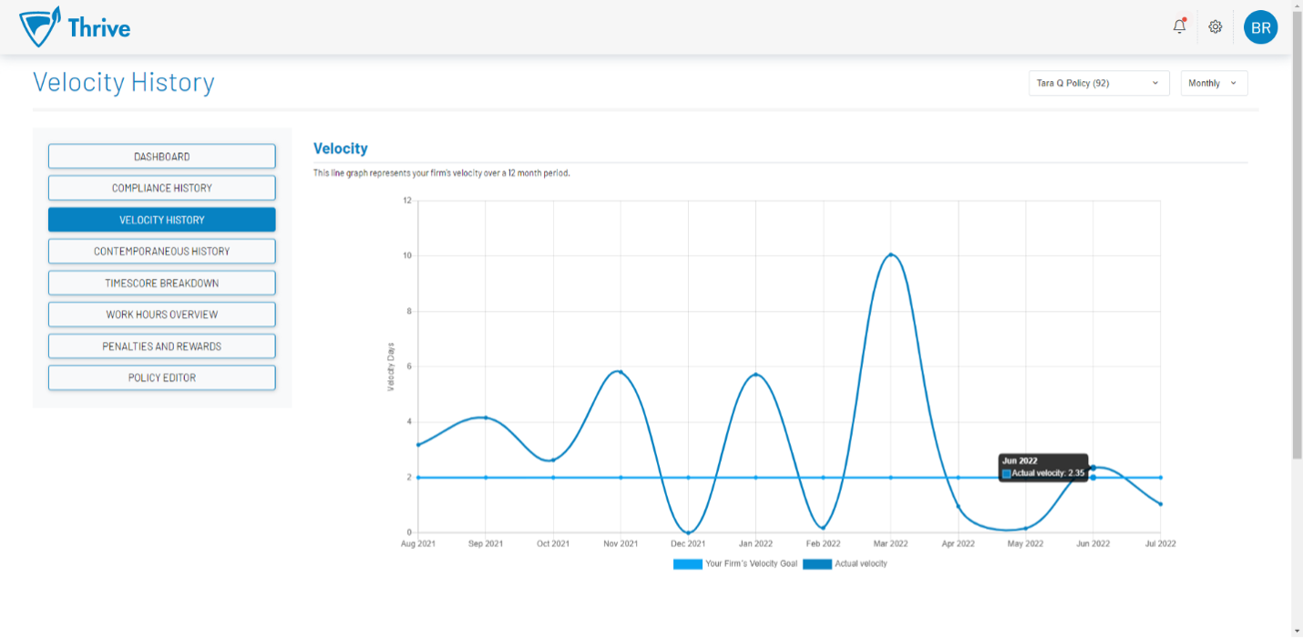View the Timescore Breakdown
The width and height of the screenshot is (1303, 640).
coord(161,284)
